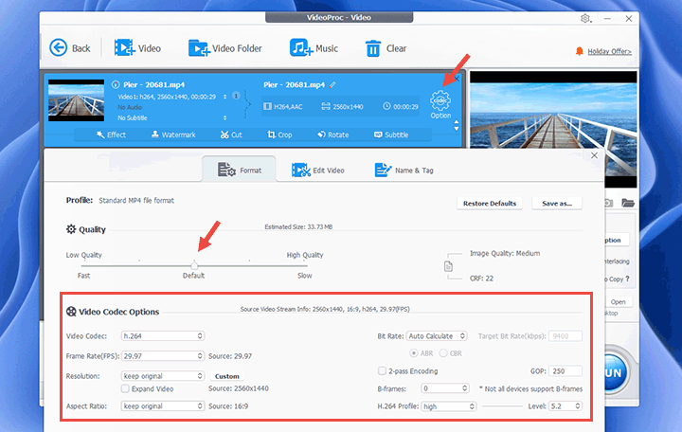Open the Crop tool
Viewport: 682px width, 432px height.
[279, 135]
